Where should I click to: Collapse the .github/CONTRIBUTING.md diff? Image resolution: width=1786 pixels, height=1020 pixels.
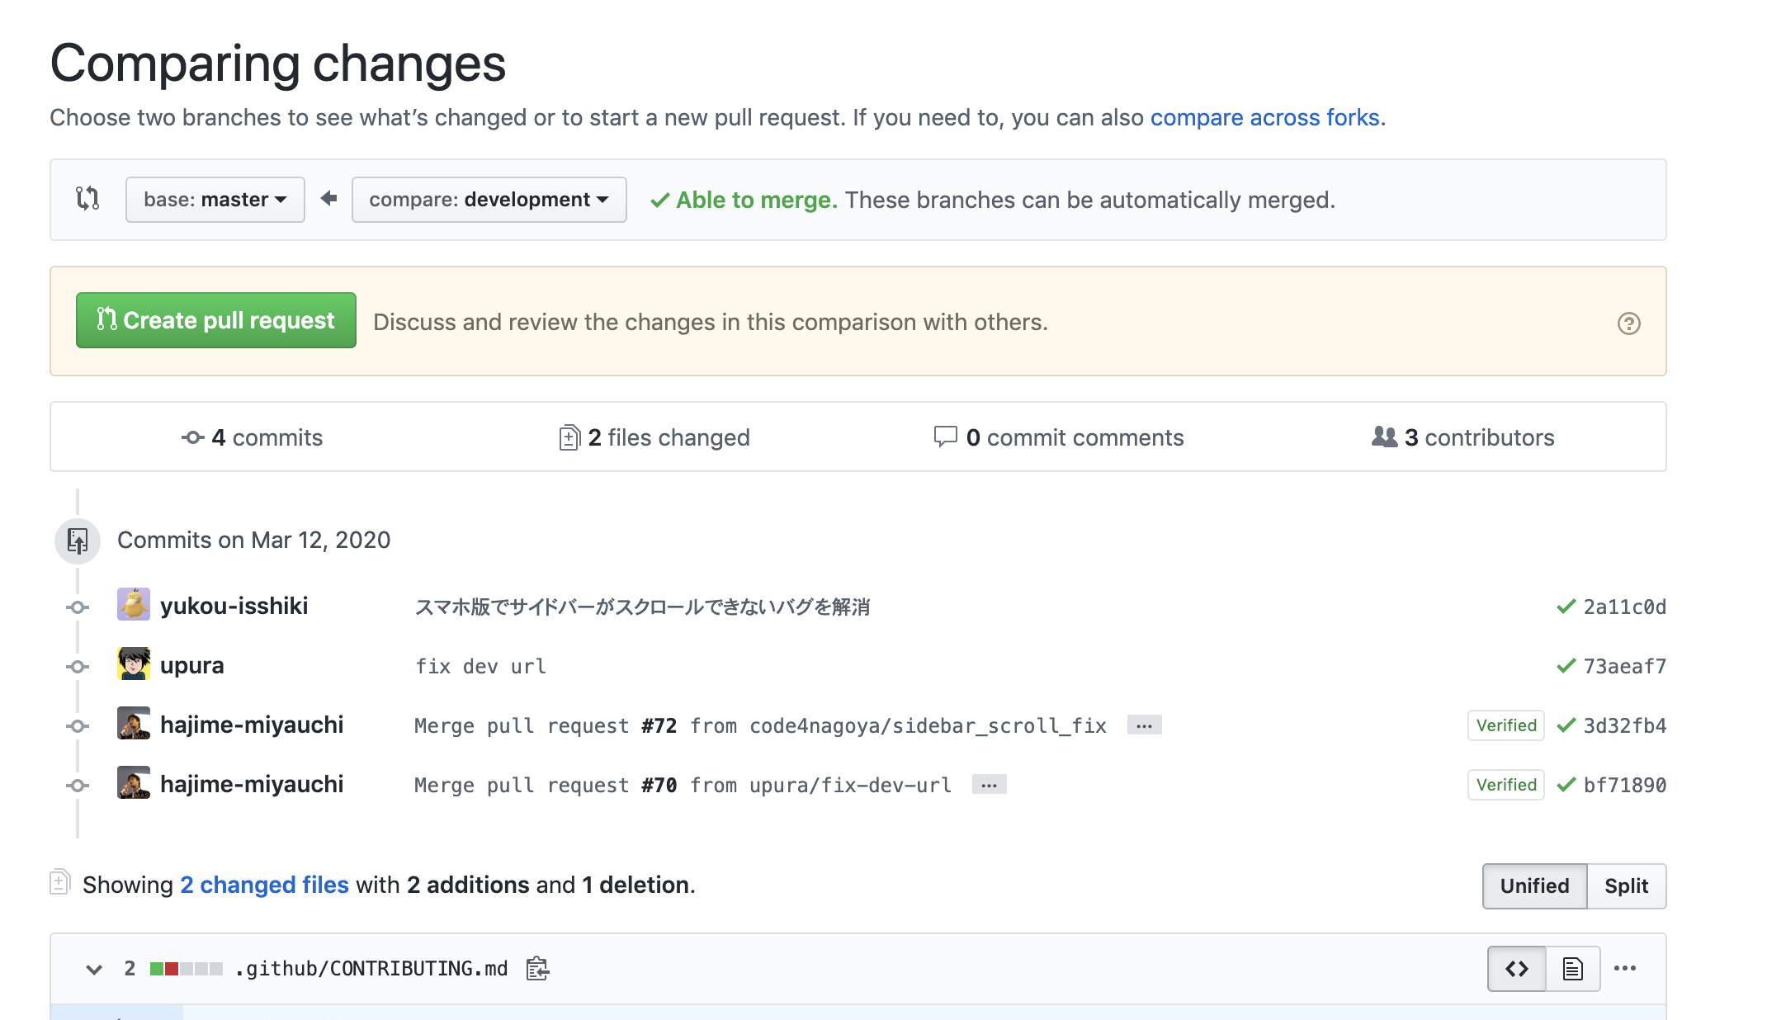coord(94,969)
